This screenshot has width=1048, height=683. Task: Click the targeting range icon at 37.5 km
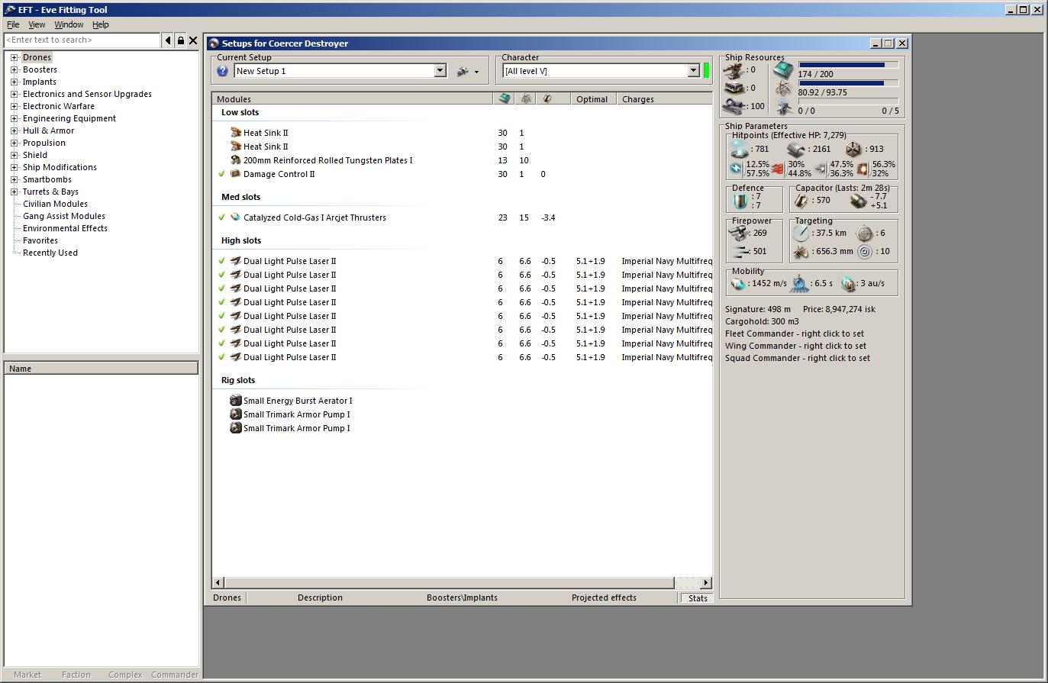tap(801, 233)
